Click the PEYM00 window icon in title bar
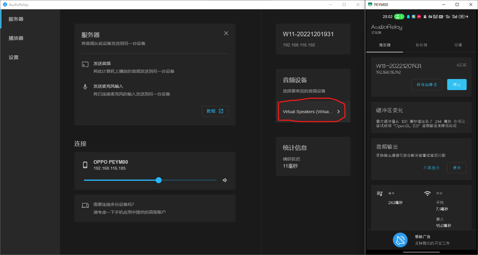This screenshot has height=255, width=478. pos(370,4)
